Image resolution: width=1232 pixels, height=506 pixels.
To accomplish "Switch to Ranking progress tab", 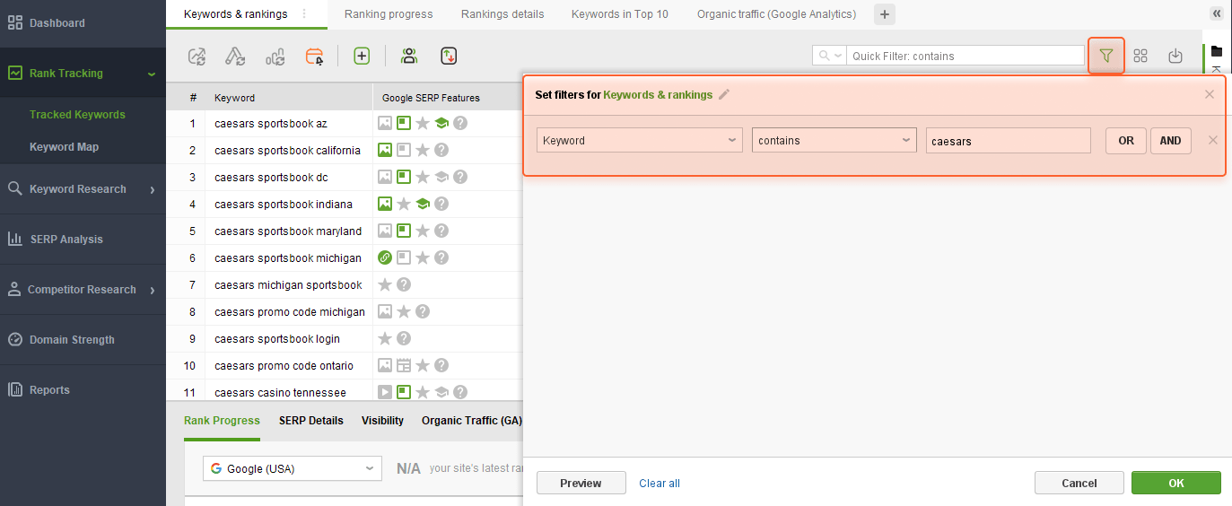I will (x=389, y=14).
